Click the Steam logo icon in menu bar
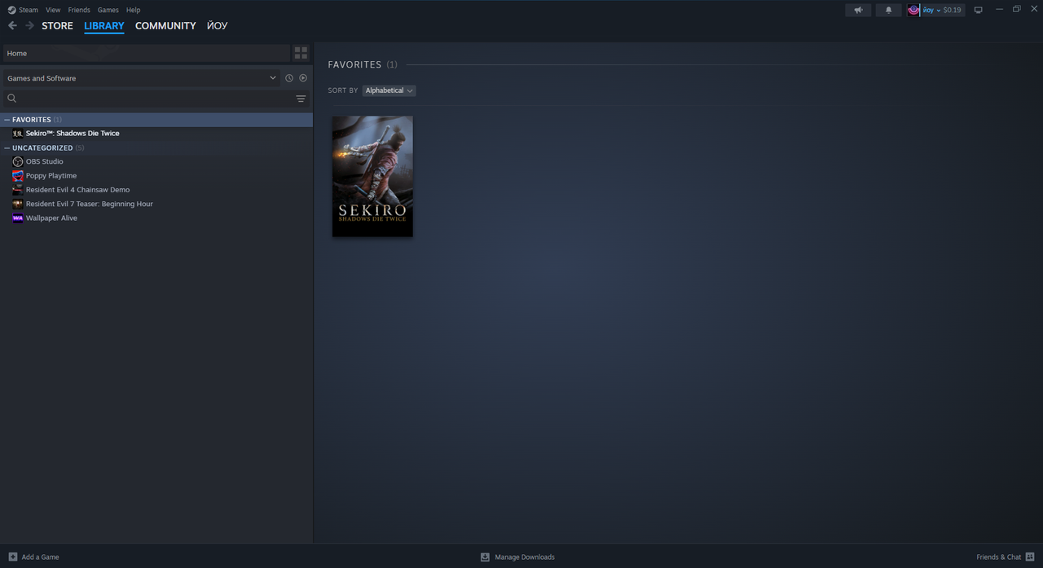The width and height of the screenshot is (1043, 568). tap(11, 10)
